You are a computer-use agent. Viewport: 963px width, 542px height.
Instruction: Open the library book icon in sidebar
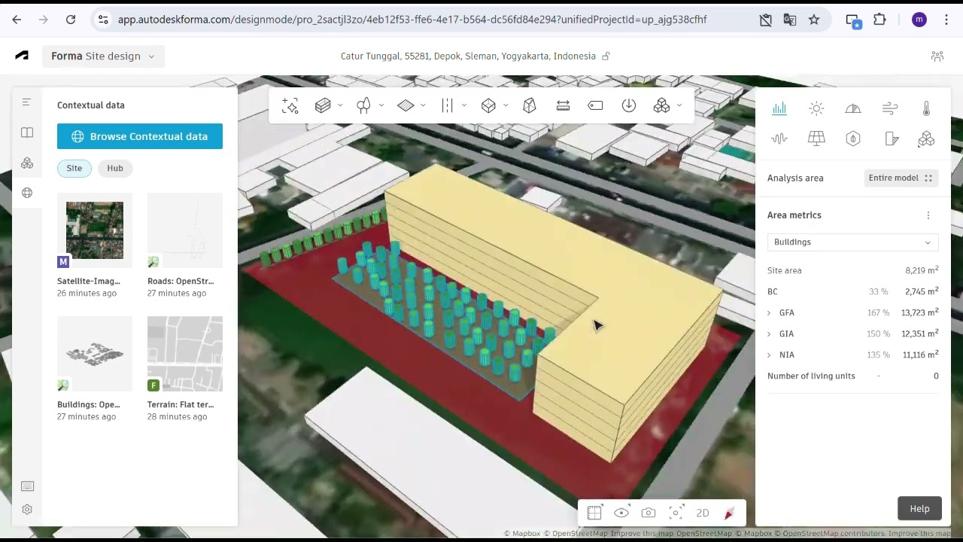coord(27,133)
